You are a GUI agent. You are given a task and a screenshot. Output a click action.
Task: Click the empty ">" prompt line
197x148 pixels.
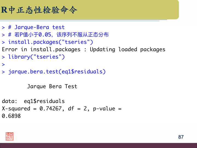pyautogui.click(x=3, y=64)
